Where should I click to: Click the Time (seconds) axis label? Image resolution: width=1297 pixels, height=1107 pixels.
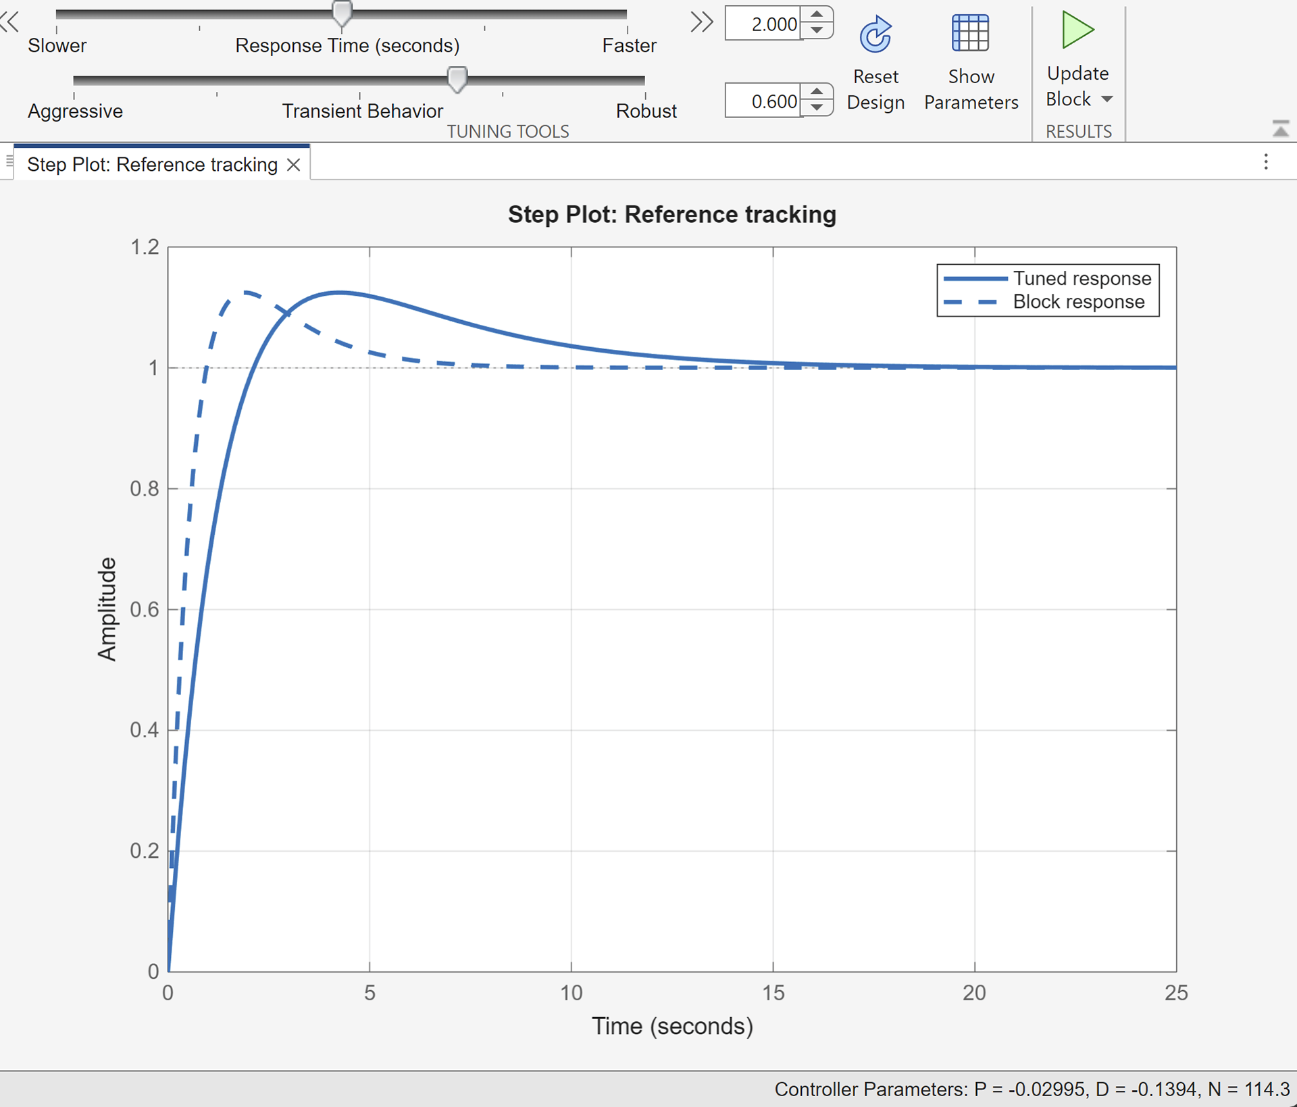pyautogui.click(x=672, y=1026)
